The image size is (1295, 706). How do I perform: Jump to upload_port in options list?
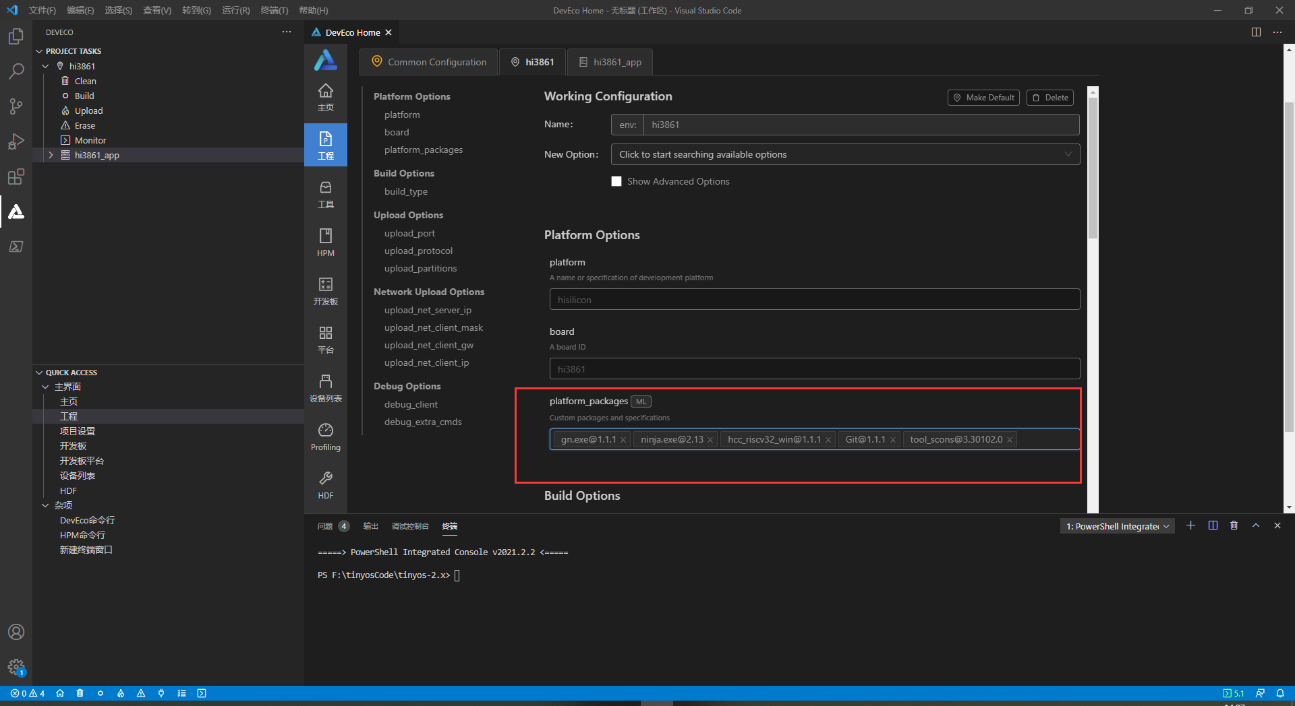409,233
